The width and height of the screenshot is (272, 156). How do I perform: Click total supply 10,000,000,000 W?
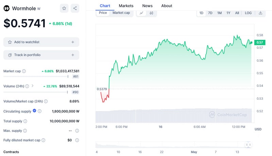point(64,121)
